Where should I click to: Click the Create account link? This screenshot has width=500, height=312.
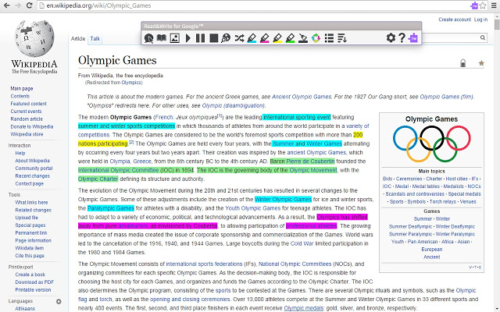[455, 19]
